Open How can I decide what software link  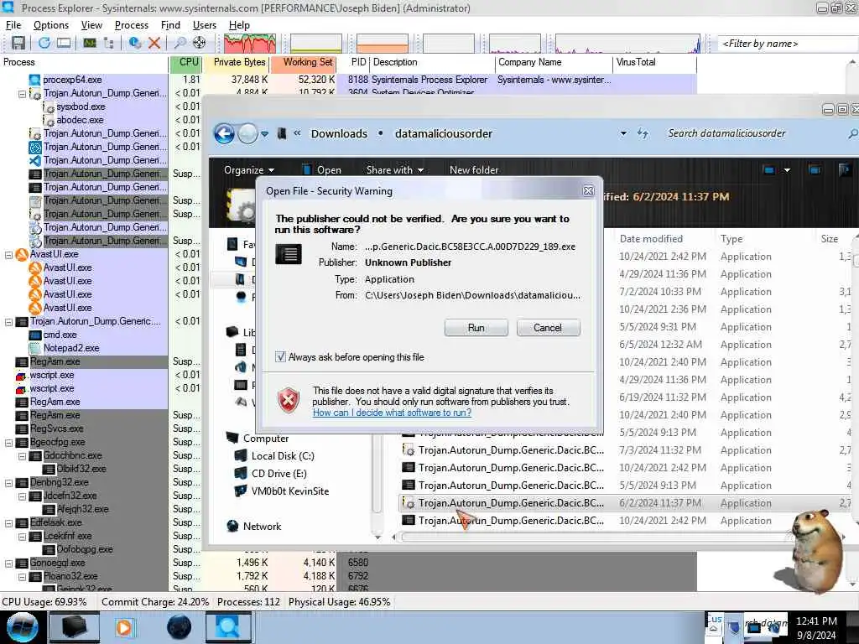392,413
